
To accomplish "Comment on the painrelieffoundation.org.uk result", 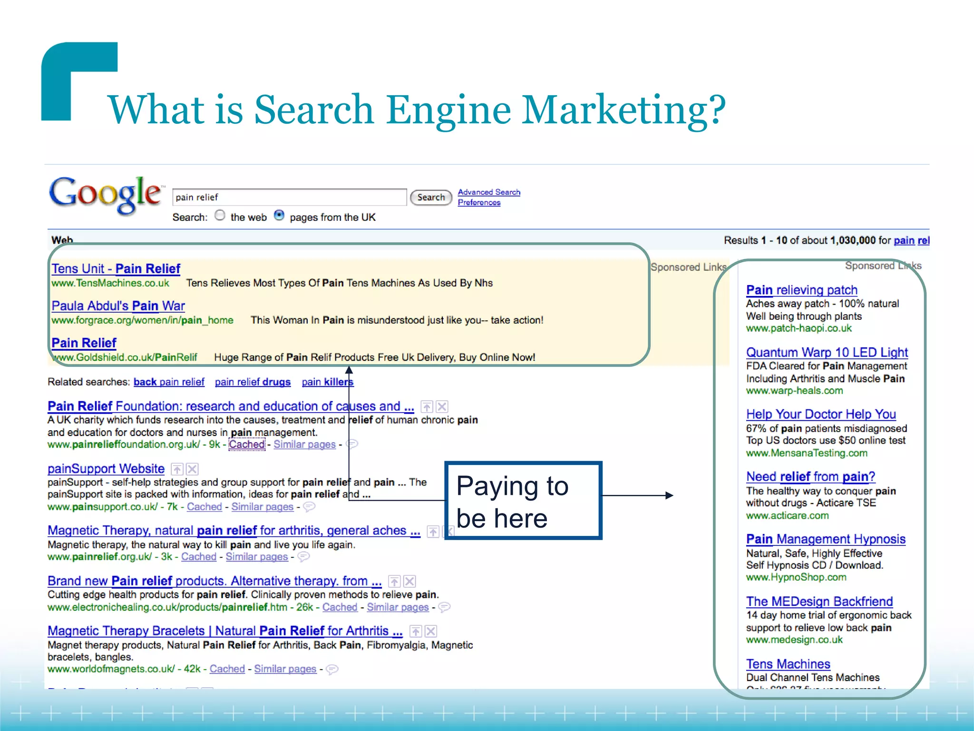I will (x=352, y=445).
